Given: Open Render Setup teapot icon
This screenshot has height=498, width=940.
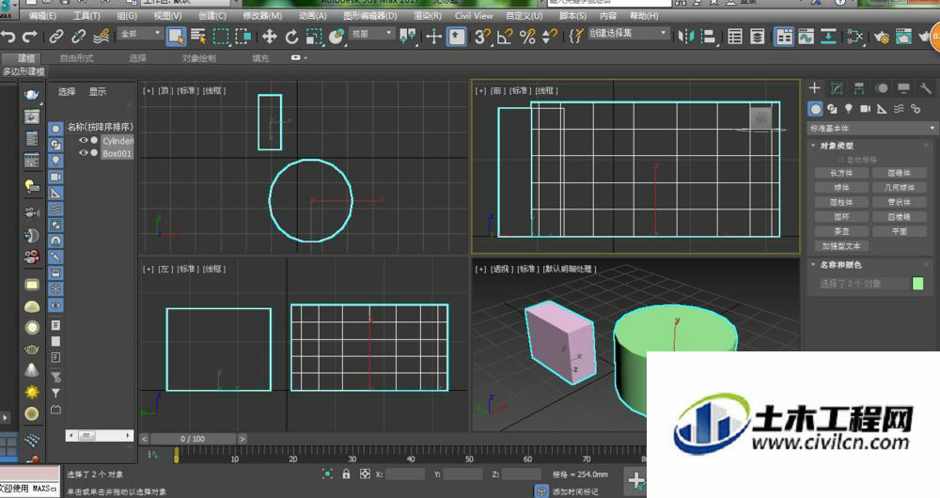Looking at the screenshot, I should pos(882,37).
